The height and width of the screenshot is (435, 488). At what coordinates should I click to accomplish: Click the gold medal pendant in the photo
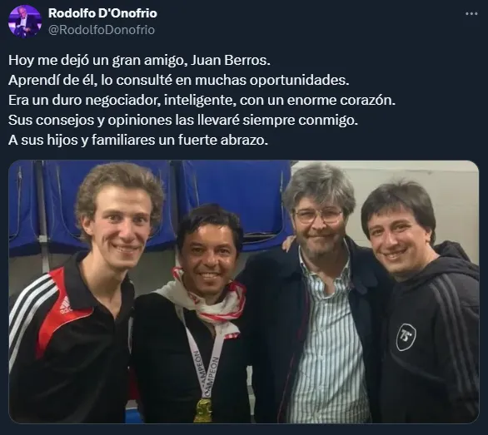pos(203,410)
